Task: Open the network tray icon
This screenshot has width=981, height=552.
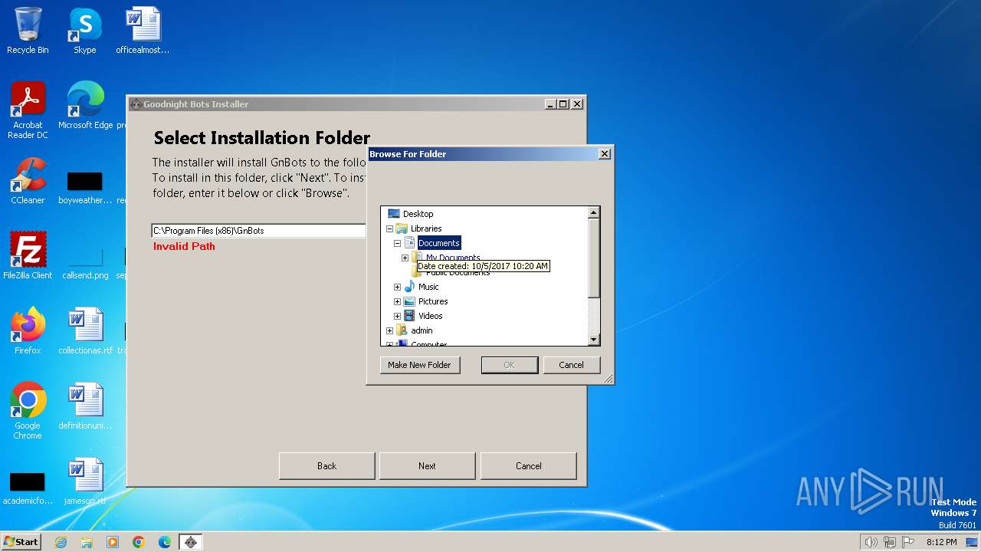Action: [x=890, y=542]
